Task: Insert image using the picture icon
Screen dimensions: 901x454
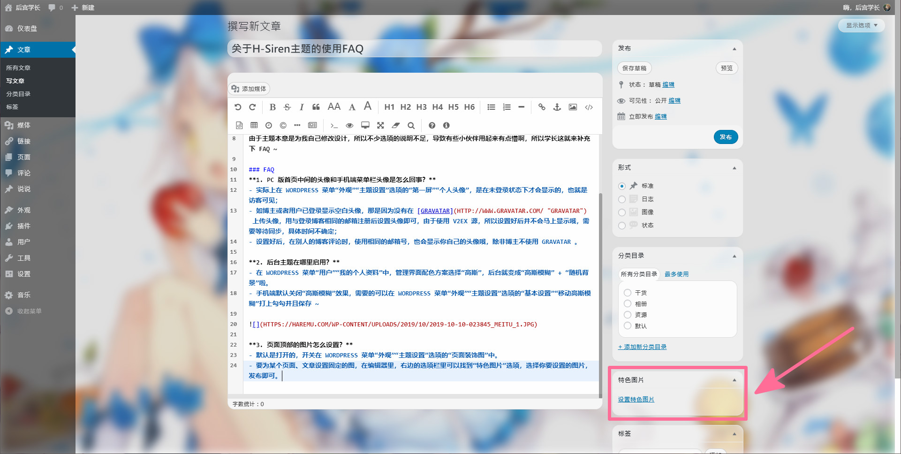Action: pos(573,107)
